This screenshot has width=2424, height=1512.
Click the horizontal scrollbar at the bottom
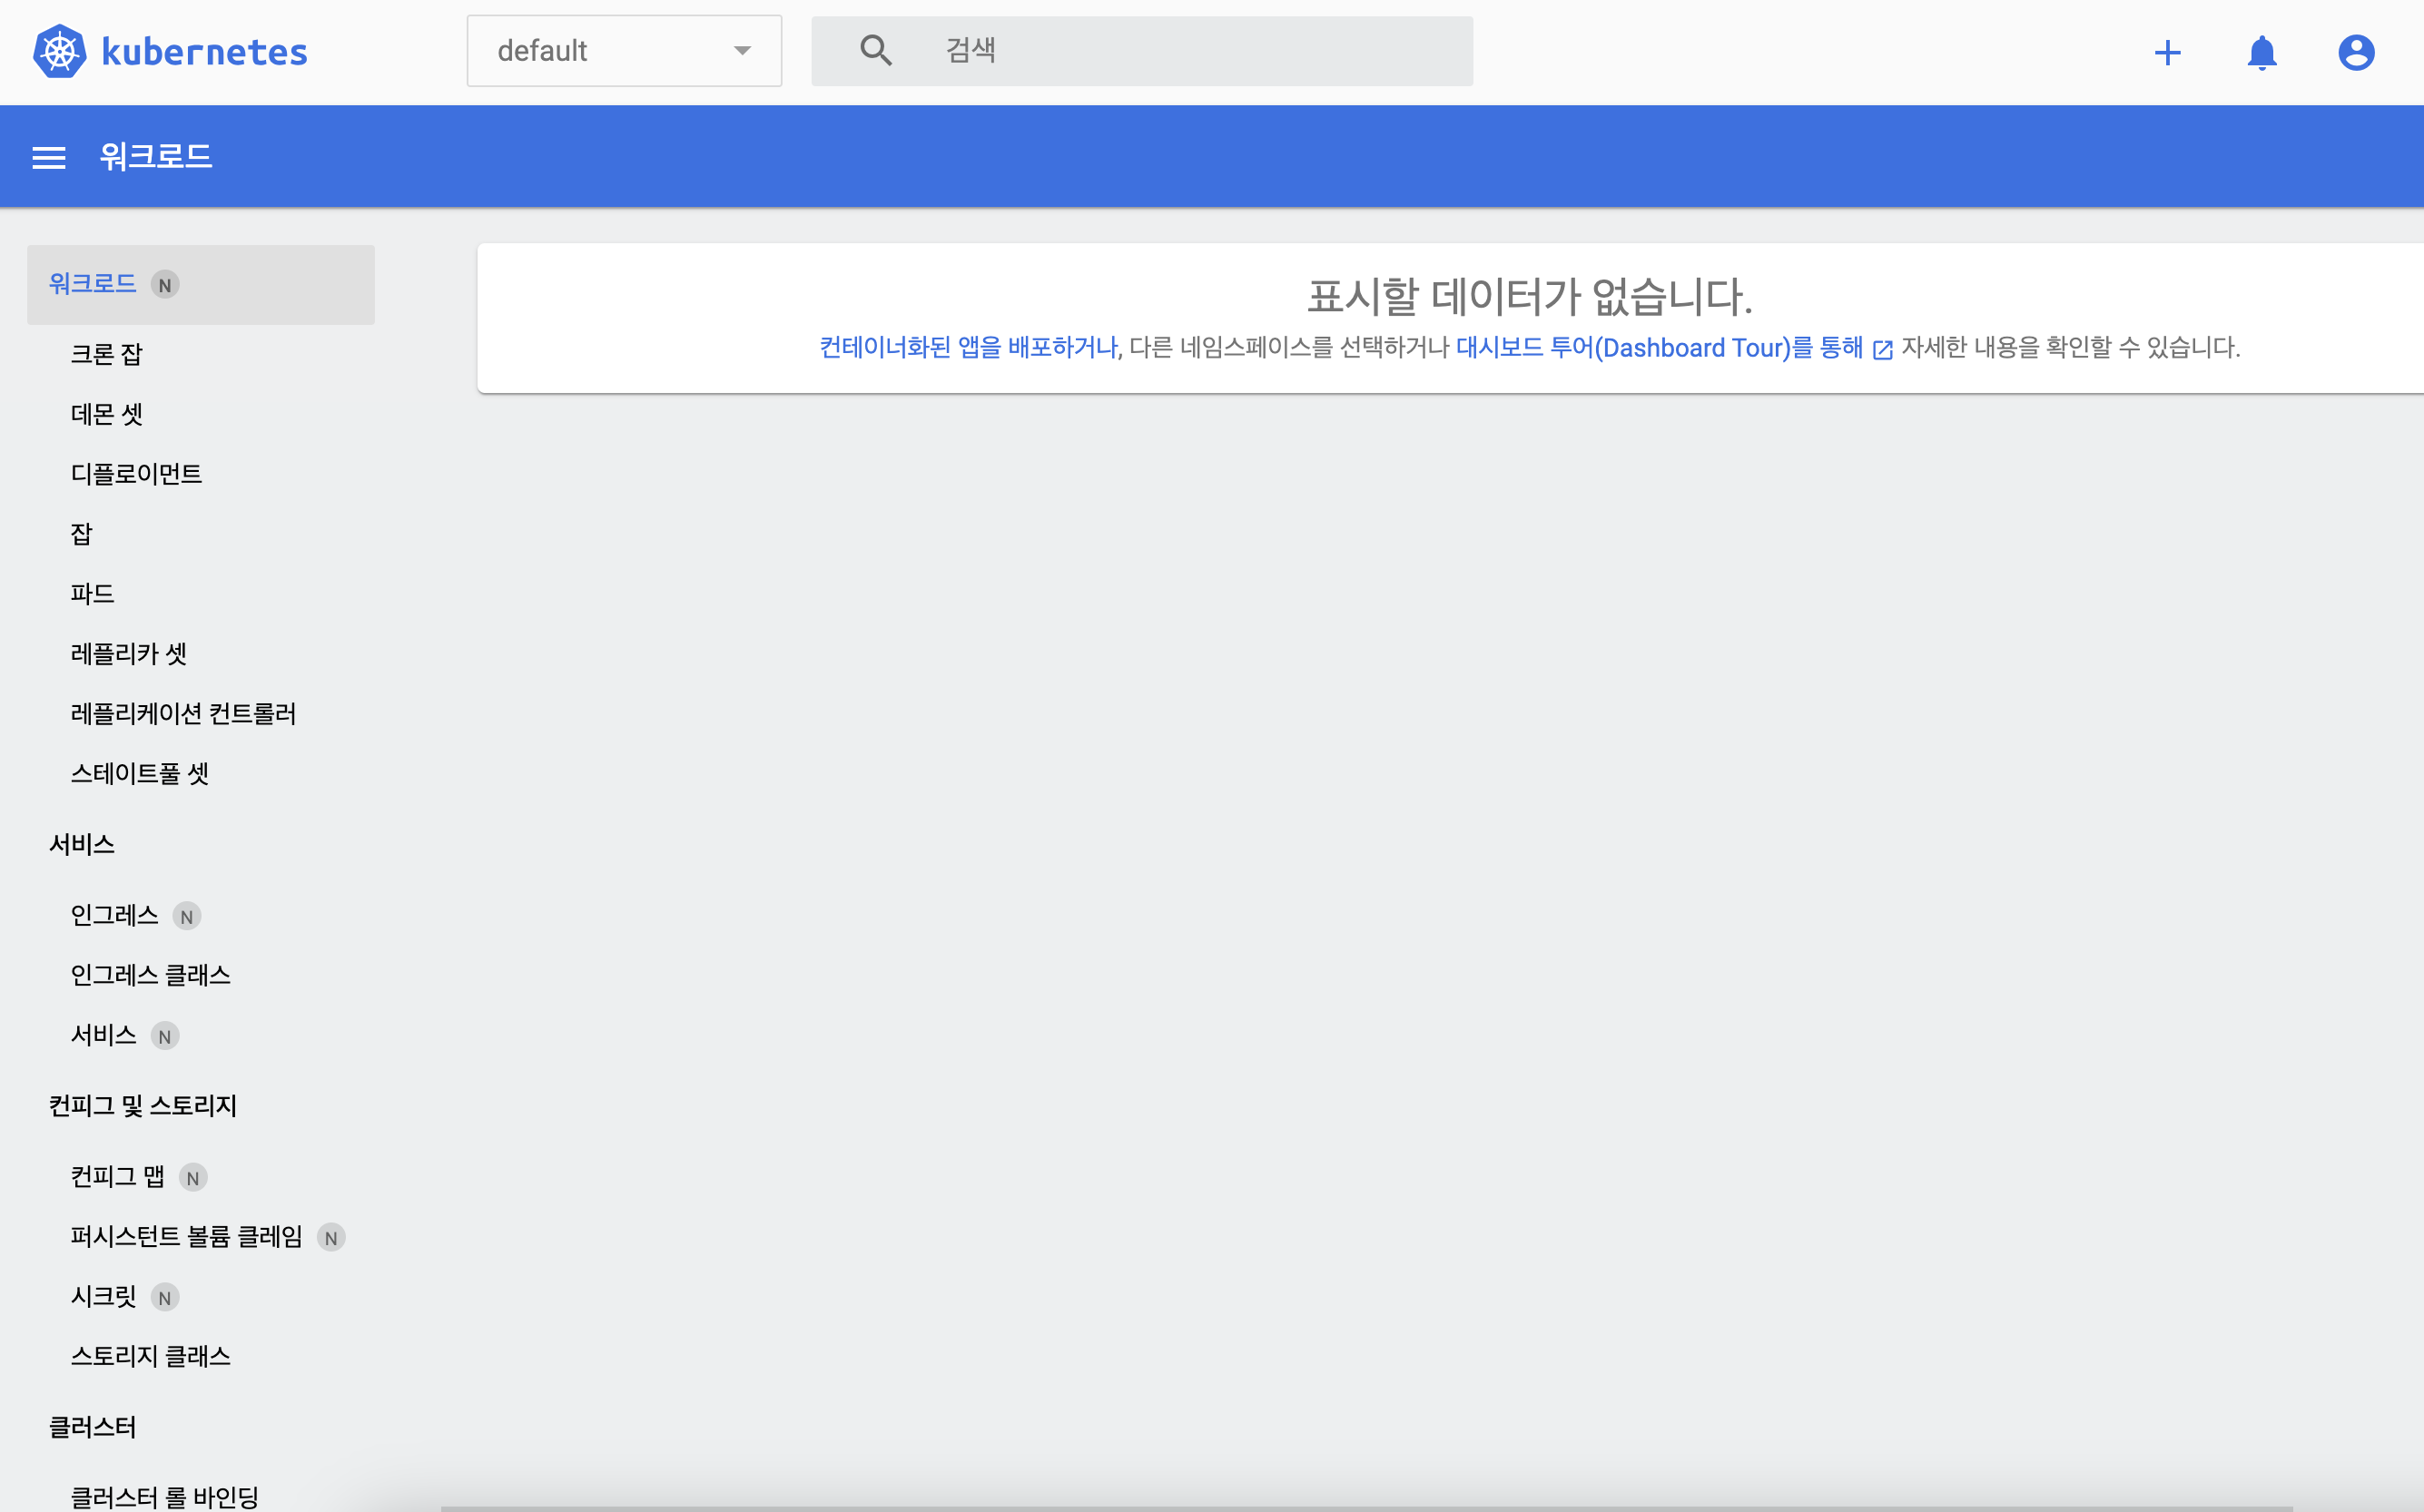point(1366,1508)
